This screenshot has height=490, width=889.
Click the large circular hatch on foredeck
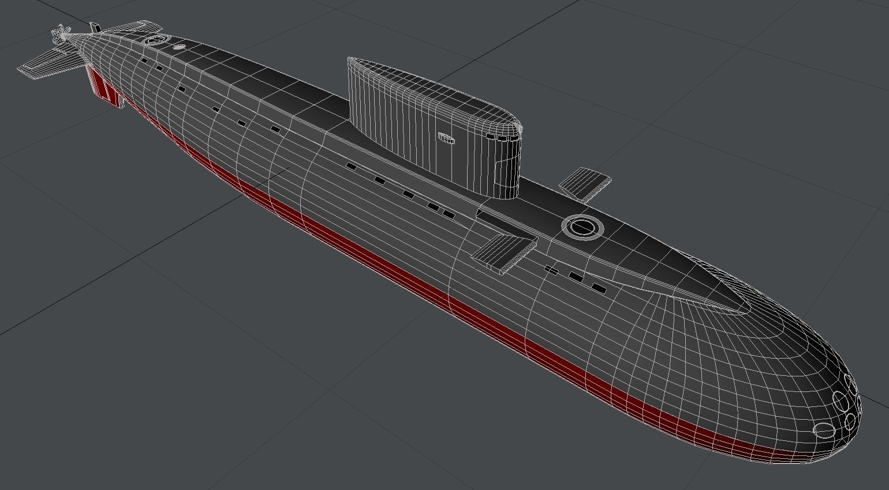pyautogui.click(x=582, y=227)
